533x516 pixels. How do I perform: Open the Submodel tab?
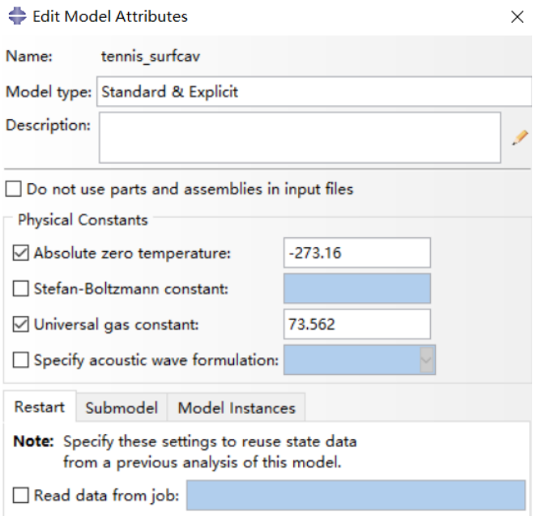[122, 407]
